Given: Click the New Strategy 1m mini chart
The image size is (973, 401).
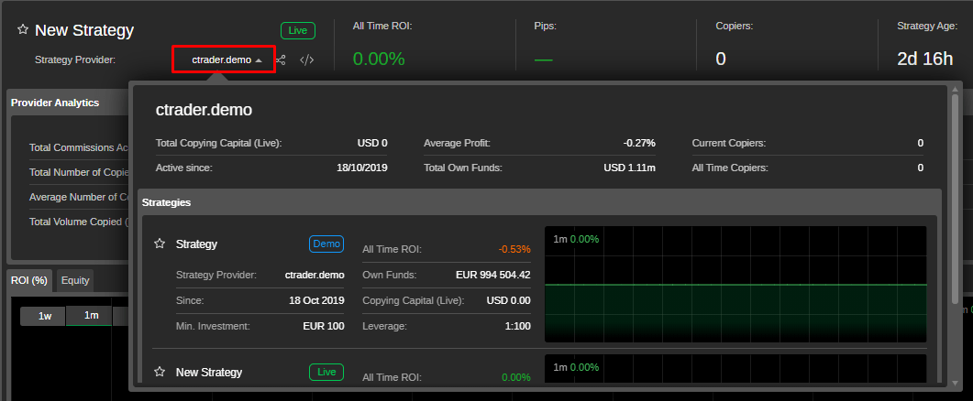Looking at the screenshot, I should pos(735,371).
